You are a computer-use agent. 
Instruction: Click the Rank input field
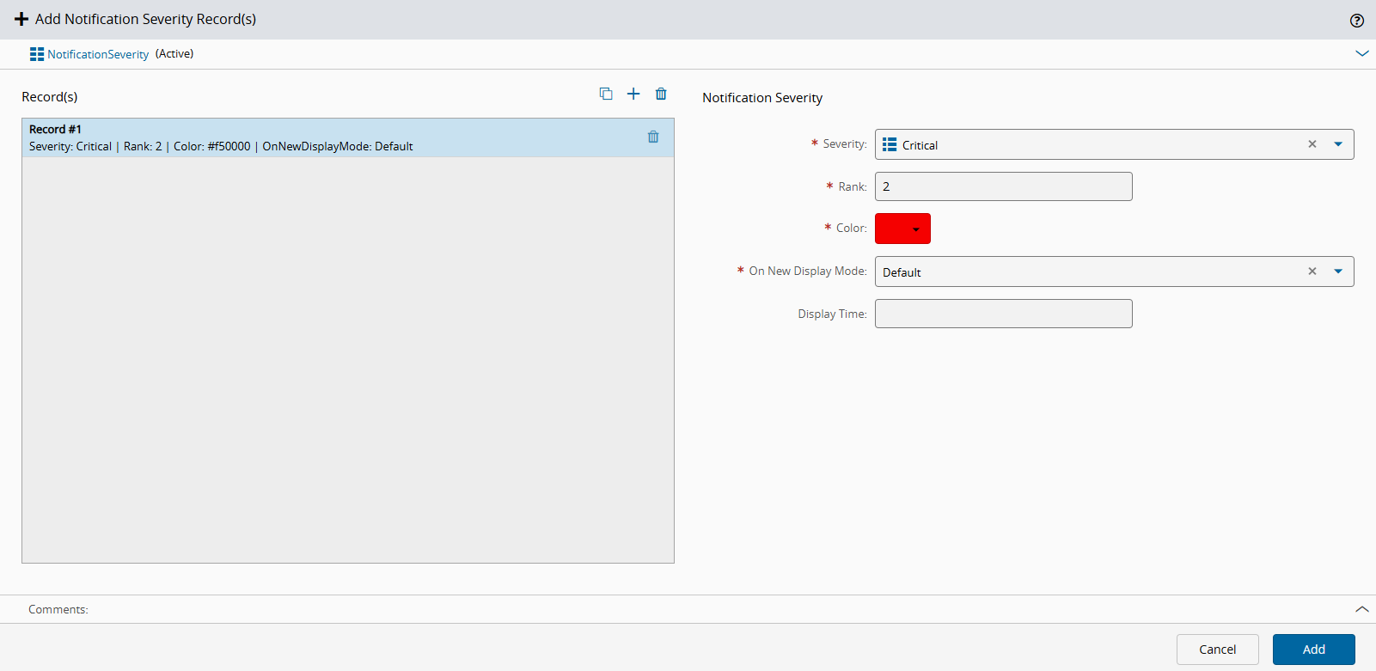coord(1004,186)
